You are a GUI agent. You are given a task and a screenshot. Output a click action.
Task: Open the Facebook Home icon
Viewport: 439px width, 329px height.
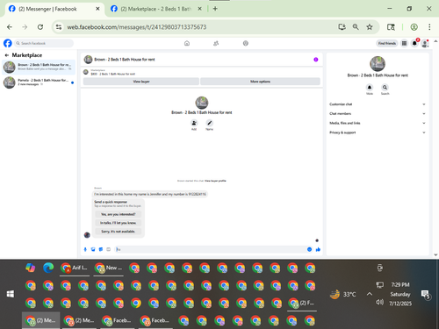point(187,43)
